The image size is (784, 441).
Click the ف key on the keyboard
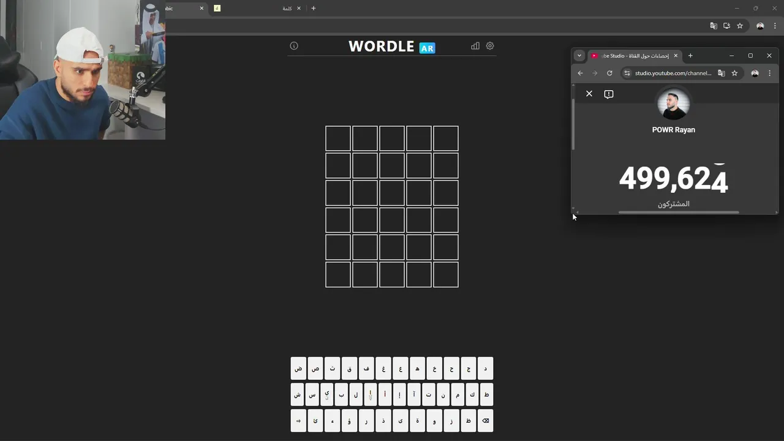pos(366,369)
